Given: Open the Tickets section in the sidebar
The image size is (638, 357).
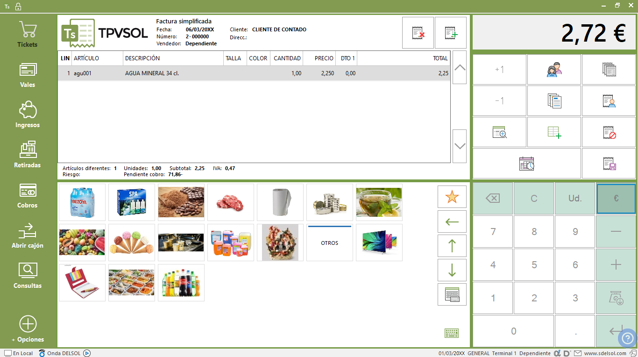Looking at the screenshot, I should pyautogui.click(x=28, y=34).
